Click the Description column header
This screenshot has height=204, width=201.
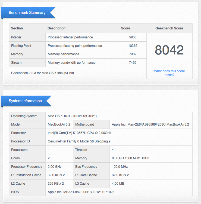(56, 28)
